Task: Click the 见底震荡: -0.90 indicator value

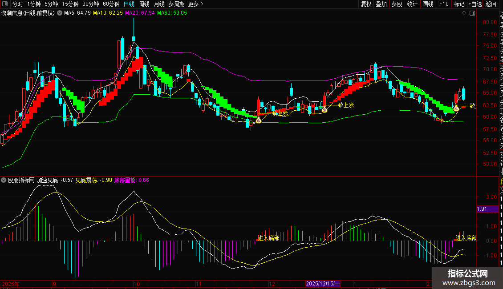Action: [93, 180]
